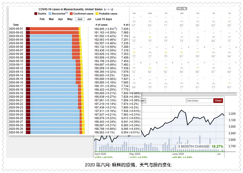The image size is (243, 173).
Task: Click the weather icon for June 20
Action: [x=230, y=52]
